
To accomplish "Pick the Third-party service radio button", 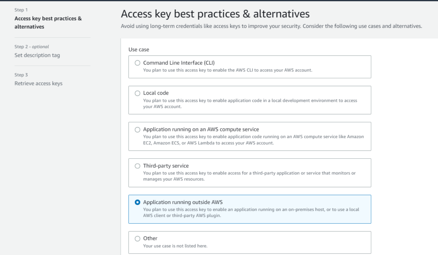I will click(137, 166).
